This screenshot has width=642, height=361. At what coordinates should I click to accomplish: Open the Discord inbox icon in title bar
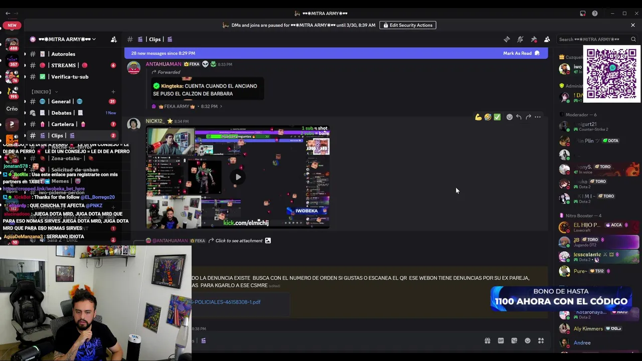583,14
